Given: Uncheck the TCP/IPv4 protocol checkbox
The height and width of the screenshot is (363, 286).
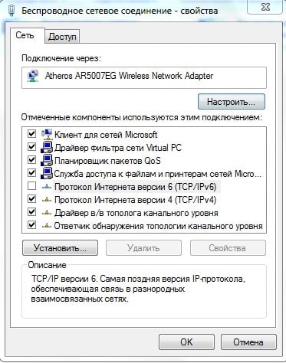Looking at the screenshot, I should click(31, 199).
